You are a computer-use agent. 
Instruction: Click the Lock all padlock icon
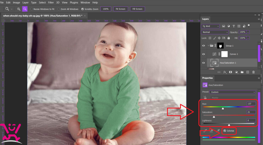coord(229,38)
